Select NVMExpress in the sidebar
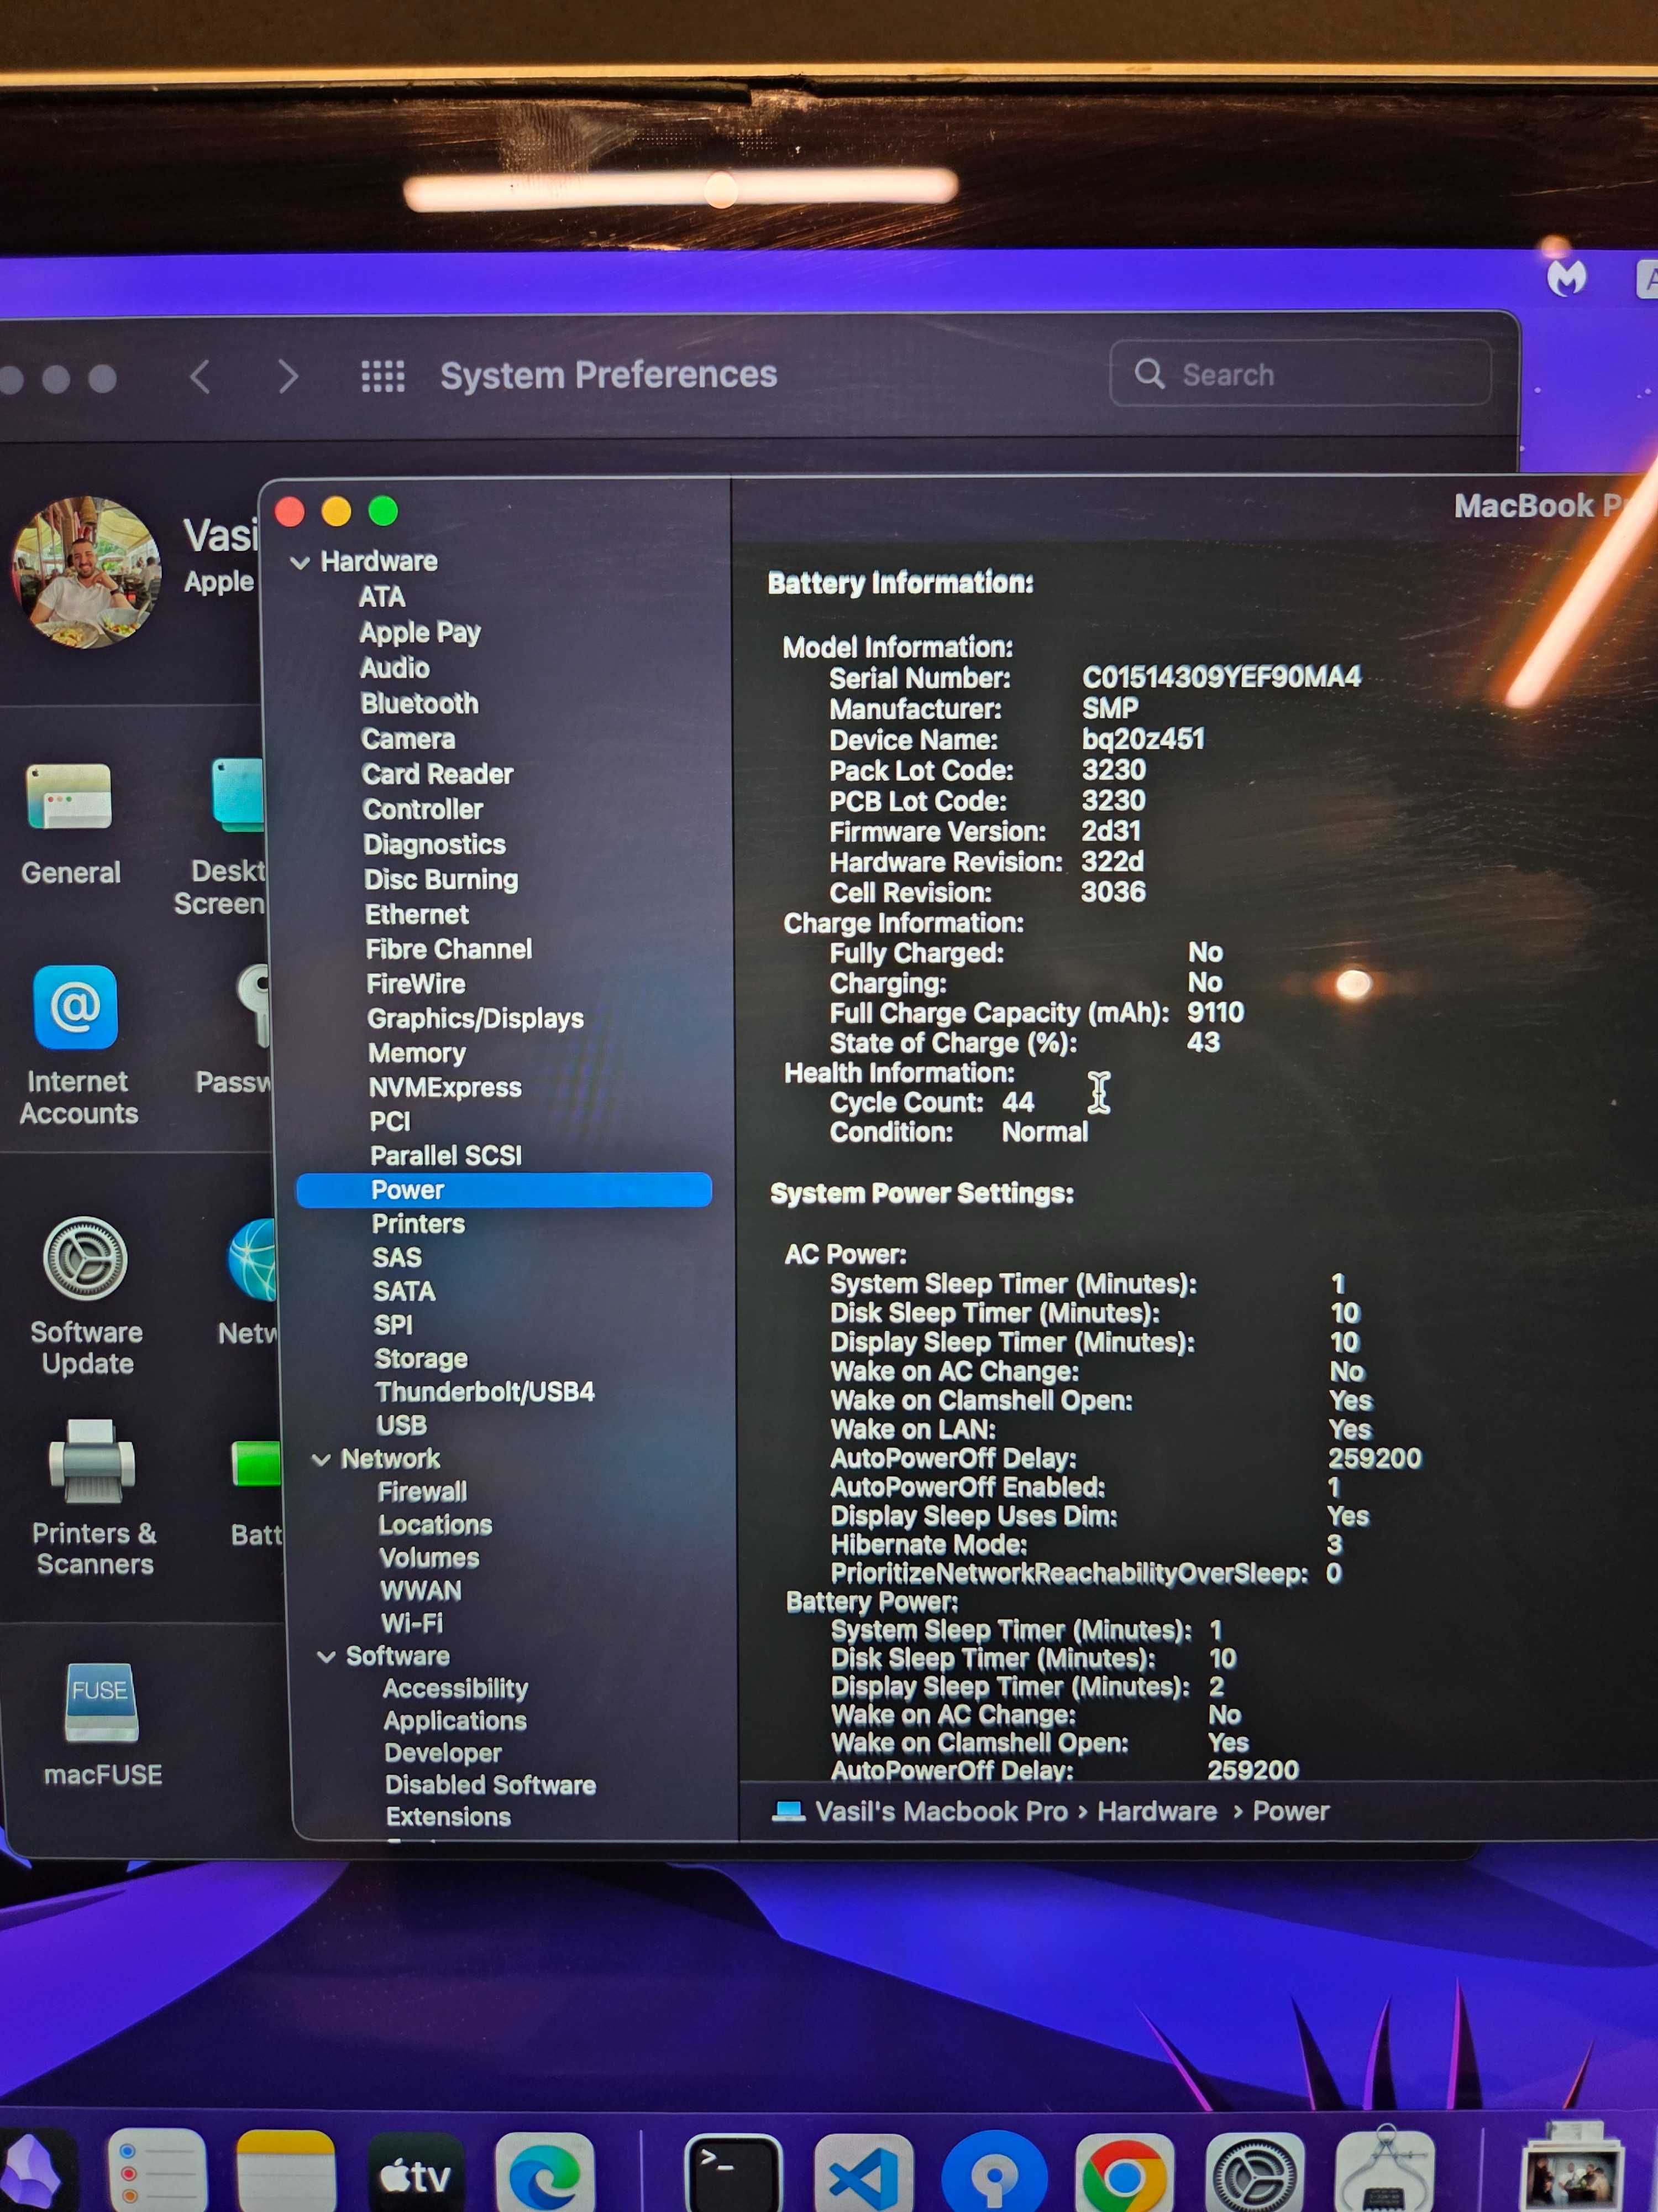This screenshot has width=1658, height=2212. click(x=446, y=1088)
